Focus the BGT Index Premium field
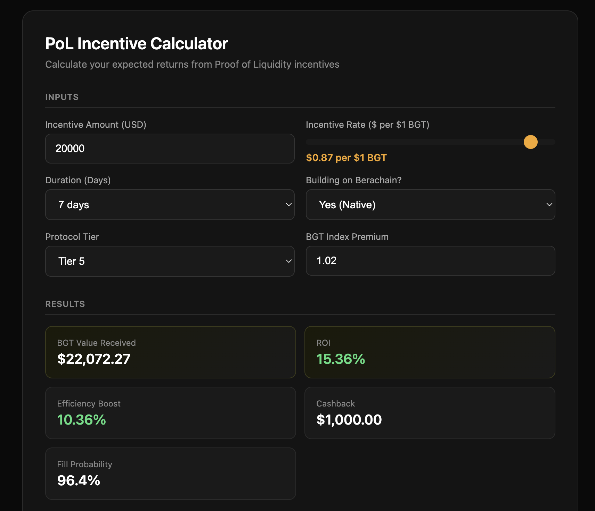 point(430,261)
